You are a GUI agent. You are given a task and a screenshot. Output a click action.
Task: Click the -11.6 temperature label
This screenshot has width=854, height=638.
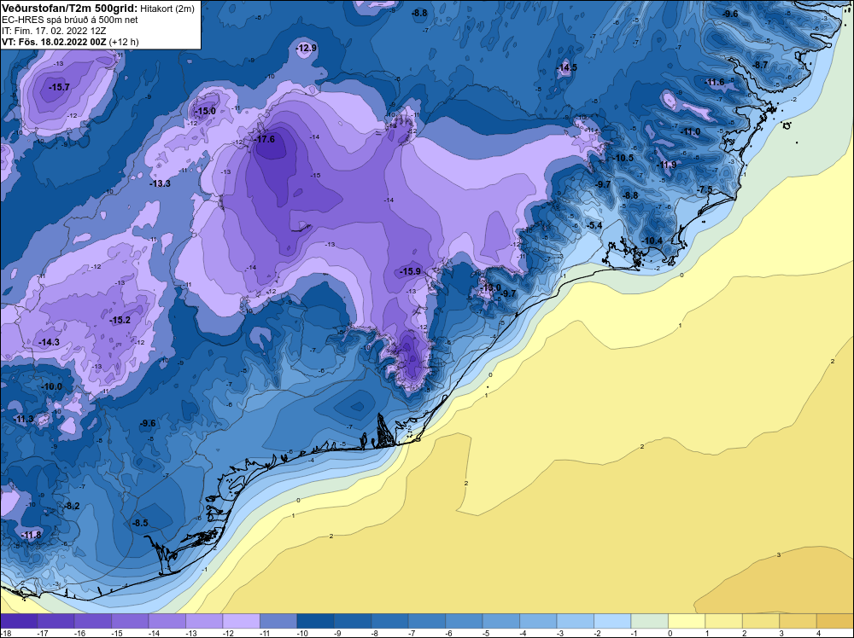pyautogui.click(x=715, y=82)
